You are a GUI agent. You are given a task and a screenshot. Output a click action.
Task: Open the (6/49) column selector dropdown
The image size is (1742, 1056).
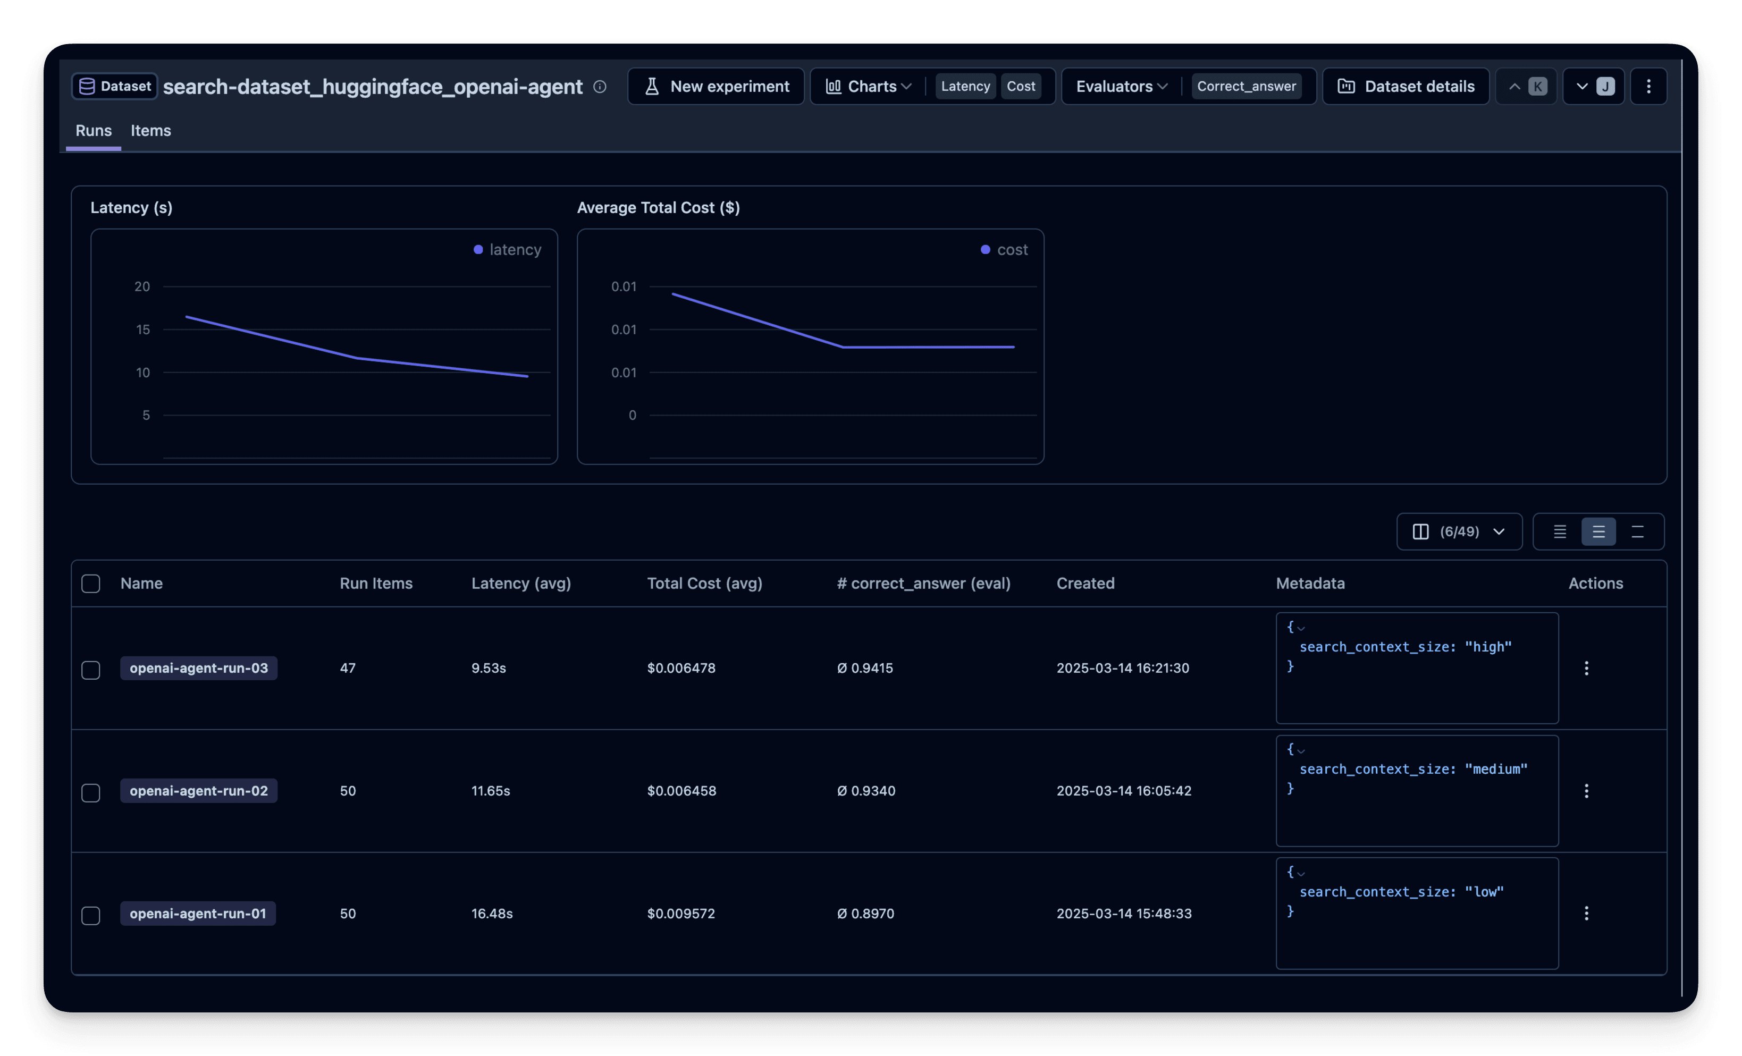[x=1459, y=531]
